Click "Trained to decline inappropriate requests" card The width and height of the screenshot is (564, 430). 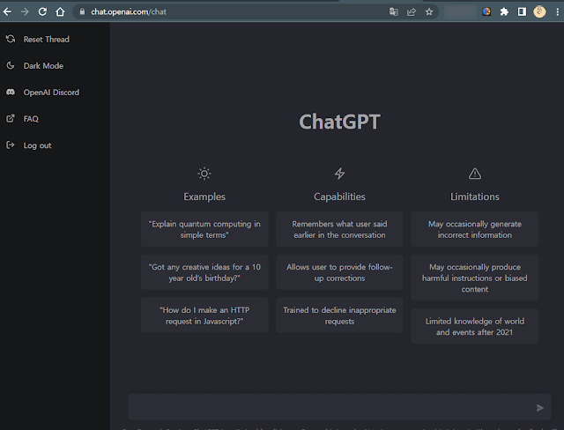[x=339, y=315]
